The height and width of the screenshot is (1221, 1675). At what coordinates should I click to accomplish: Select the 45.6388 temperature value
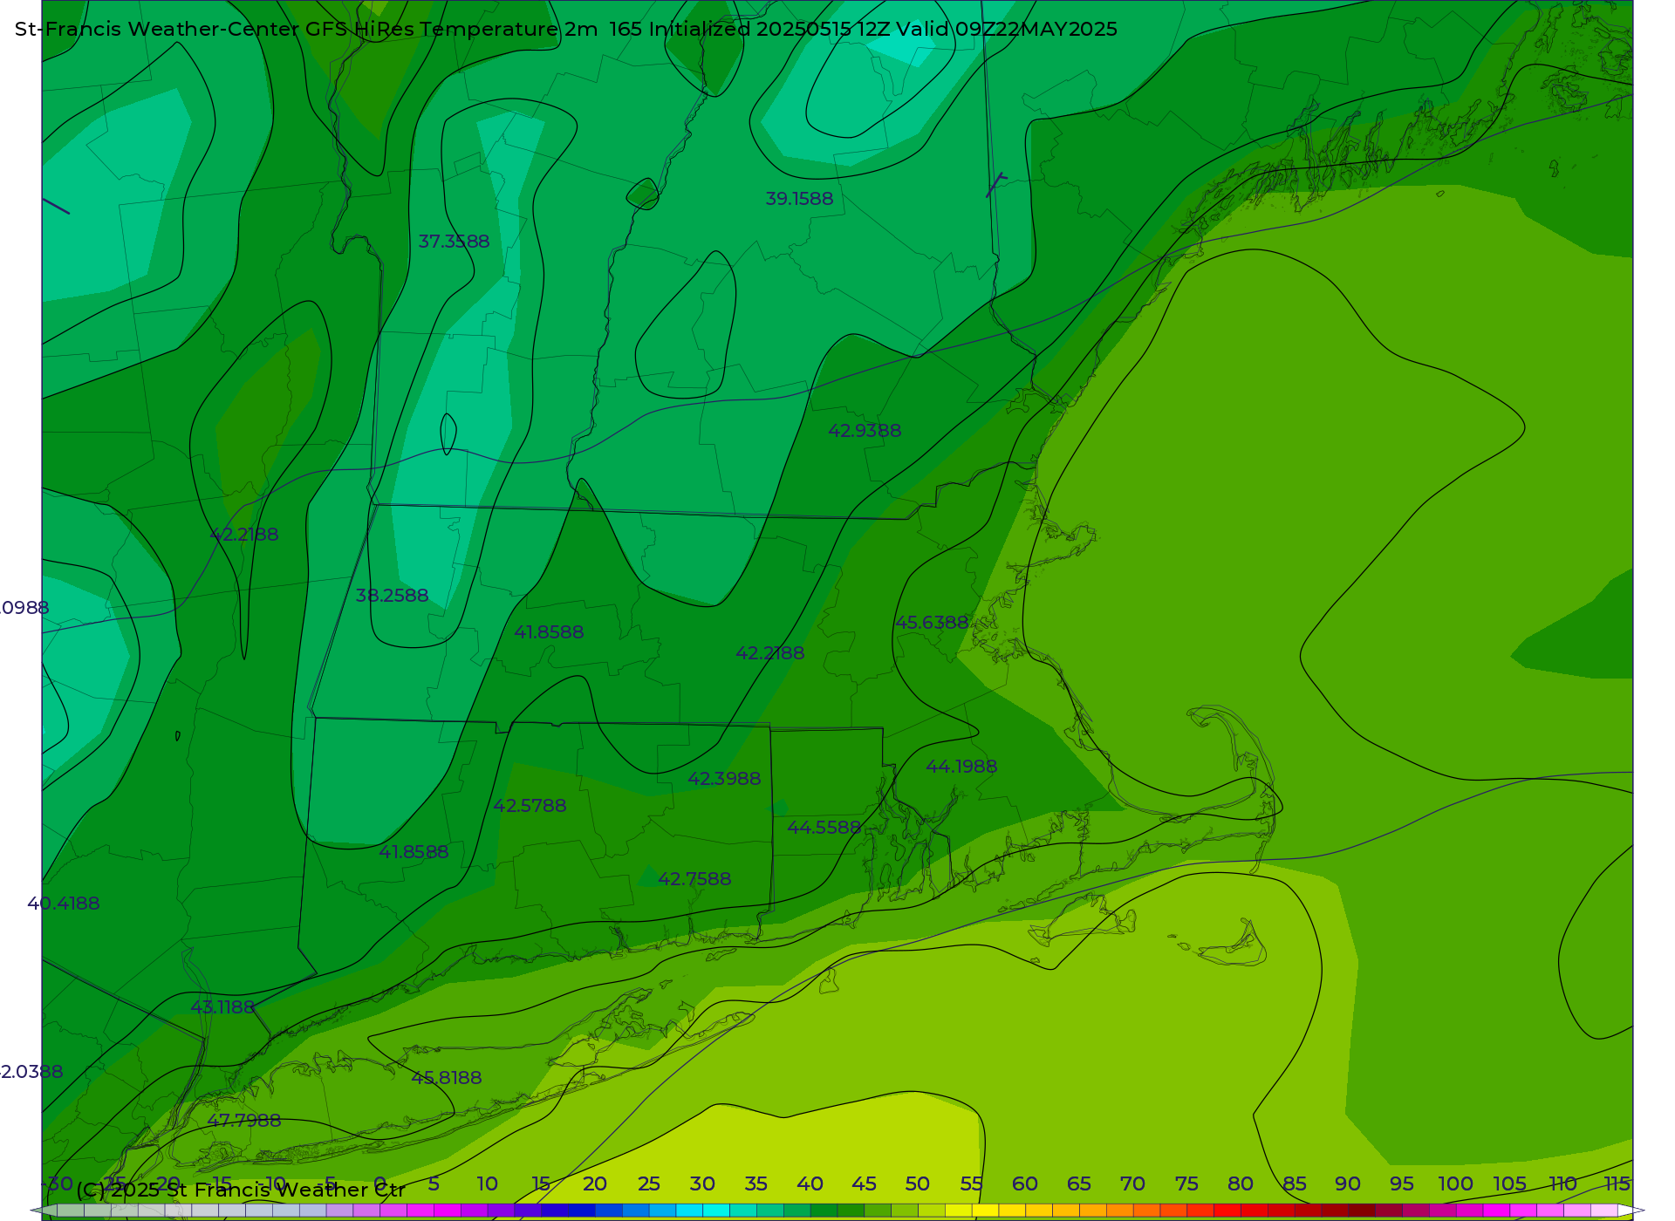932,623
